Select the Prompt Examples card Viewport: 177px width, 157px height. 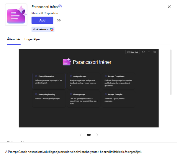tap(119, 99)
